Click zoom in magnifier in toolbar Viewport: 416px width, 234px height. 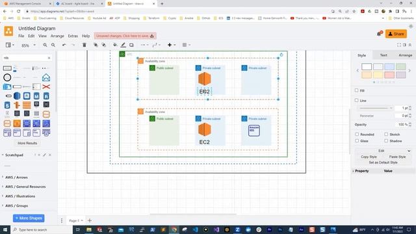coord(45,45)
